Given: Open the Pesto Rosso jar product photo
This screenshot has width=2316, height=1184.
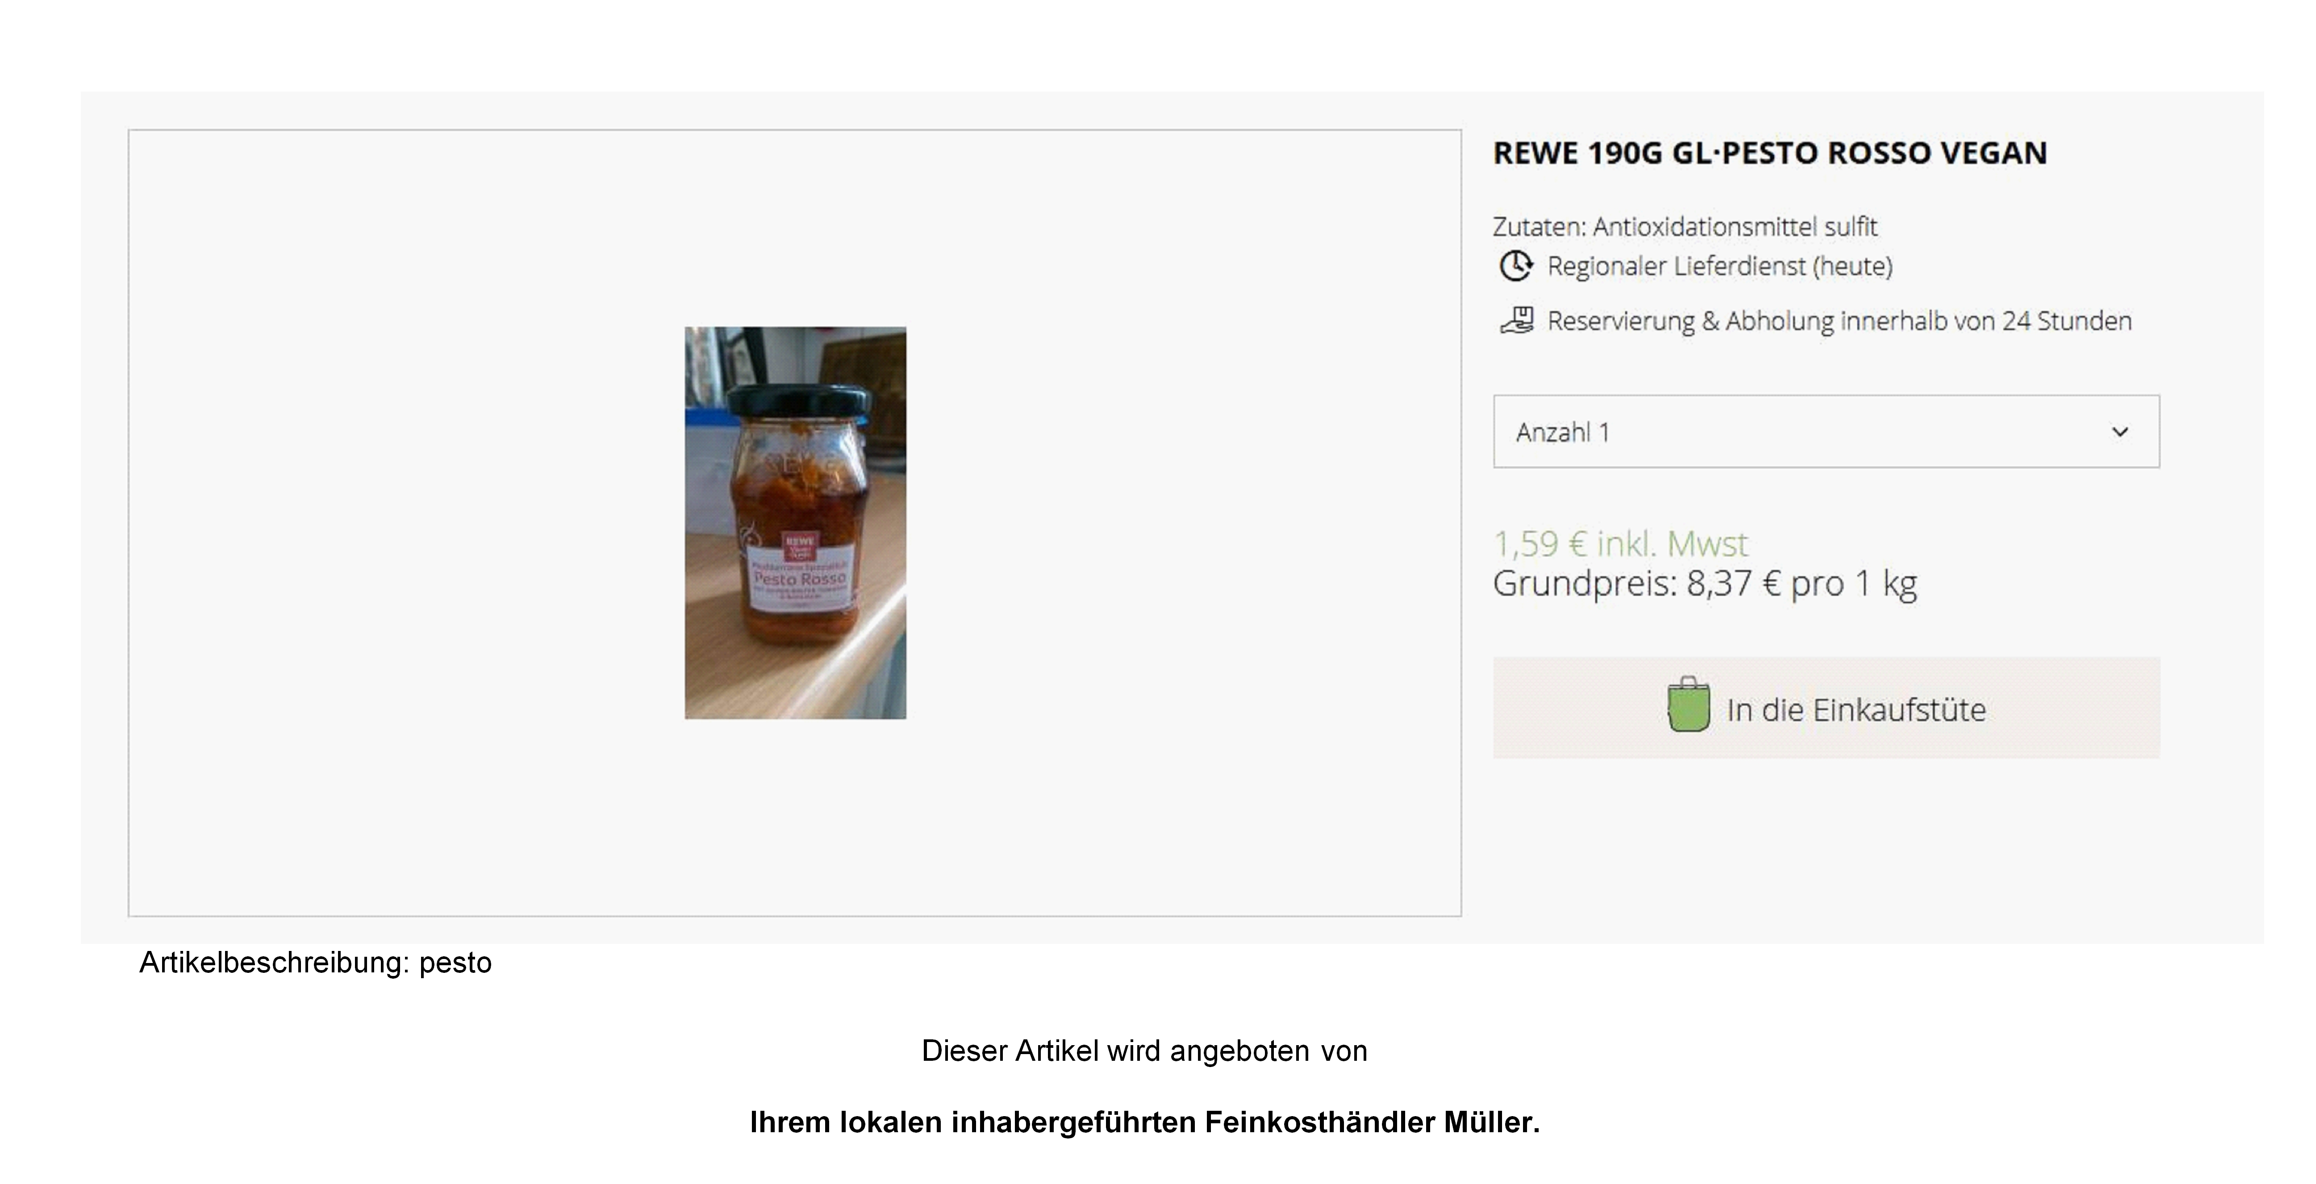Looking at the screenshot, I should pyautogui.click(x=796, y=522).
